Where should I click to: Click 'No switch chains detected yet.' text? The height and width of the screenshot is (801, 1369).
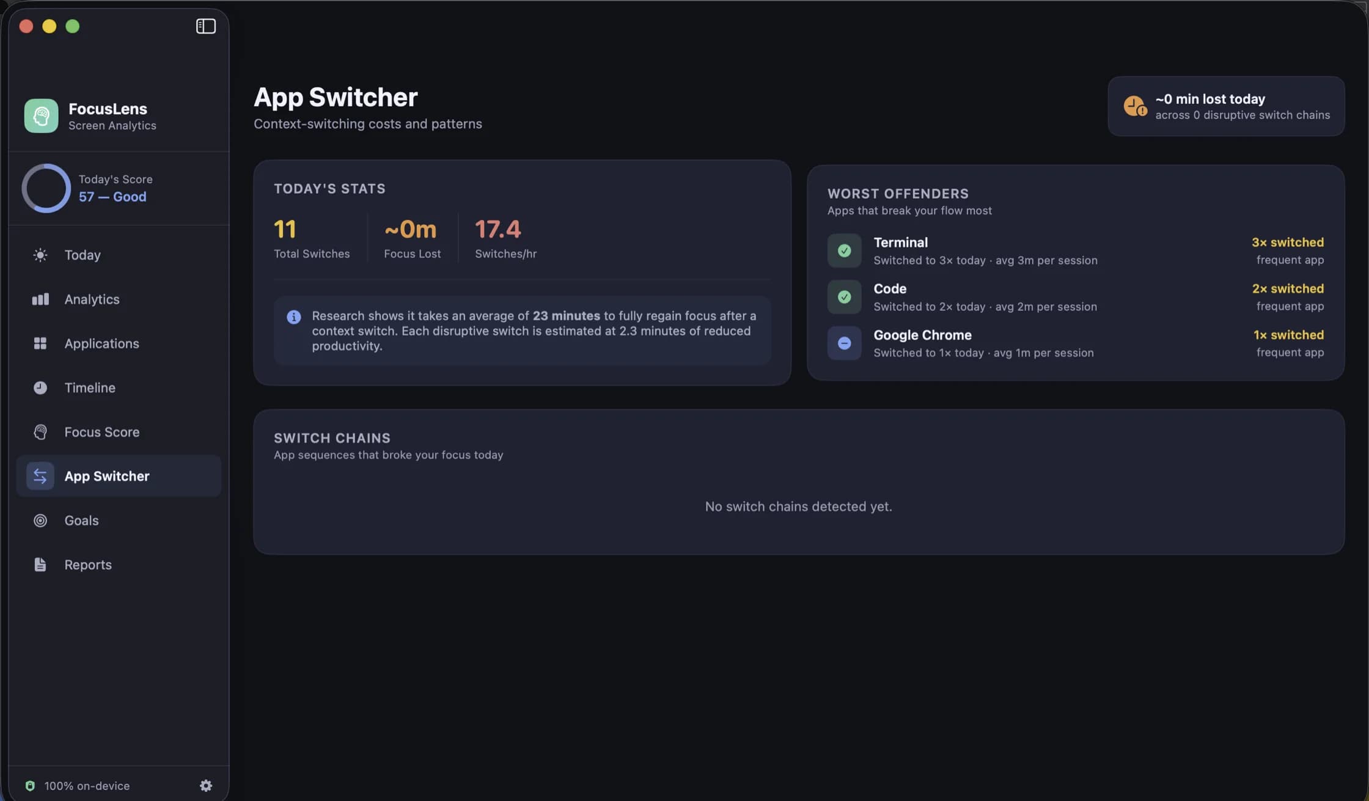click(799, 507)
